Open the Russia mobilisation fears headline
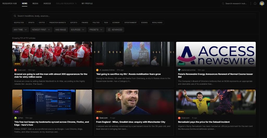This screenshot has width=267, height=138. pos(128,74)
